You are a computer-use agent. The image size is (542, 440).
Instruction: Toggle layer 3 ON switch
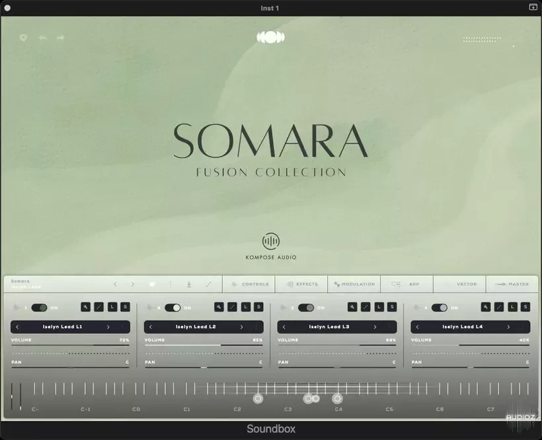306,307
